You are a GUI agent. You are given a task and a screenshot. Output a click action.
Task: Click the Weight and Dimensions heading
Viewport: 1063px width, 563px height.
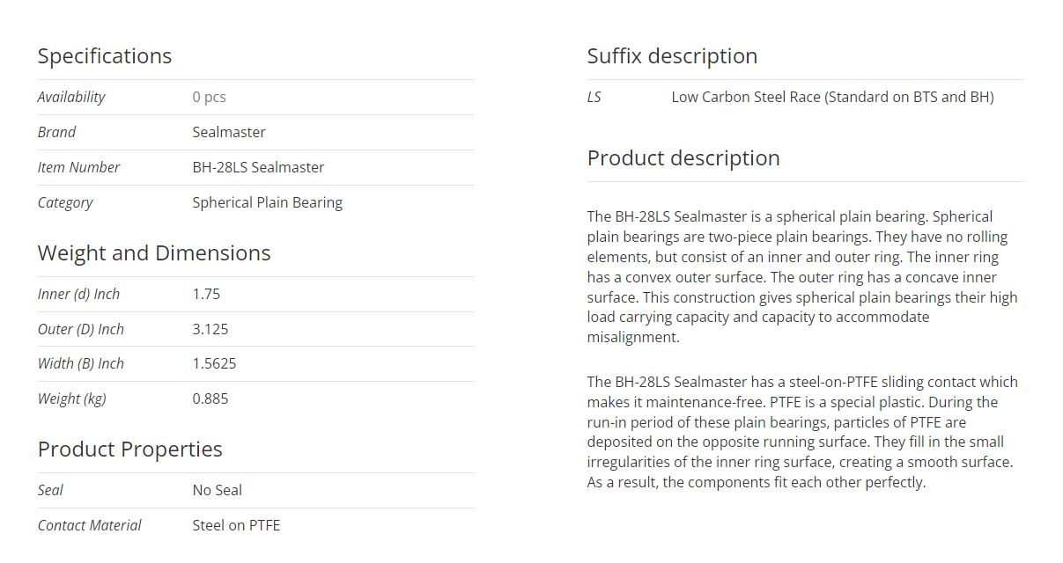point(154,253)
